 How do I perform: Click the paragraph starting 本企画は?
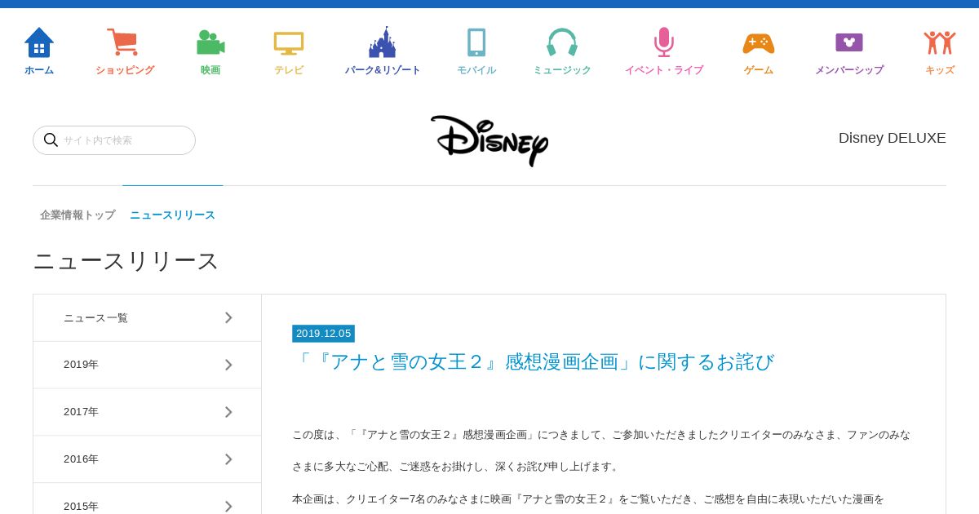click(588, 499)
